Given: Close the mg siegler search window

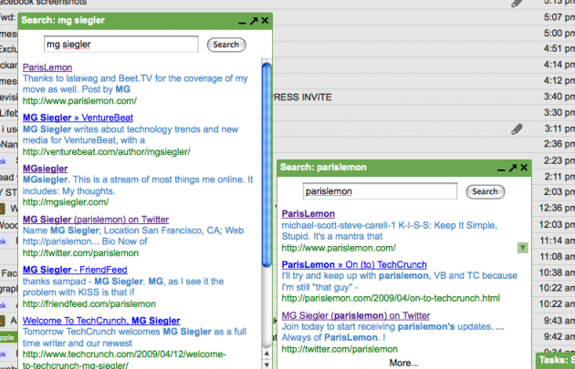Looking at the screenshot, I should coord(265,20).
